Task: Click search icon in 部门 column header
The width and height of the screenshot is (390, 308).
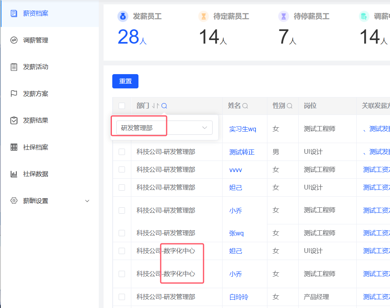Action: click(164, 106)
